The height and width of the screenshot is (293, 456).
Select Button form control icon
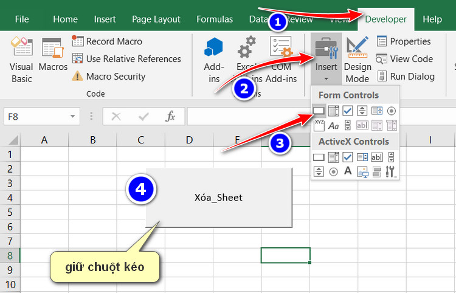click(x=319, y=111)
